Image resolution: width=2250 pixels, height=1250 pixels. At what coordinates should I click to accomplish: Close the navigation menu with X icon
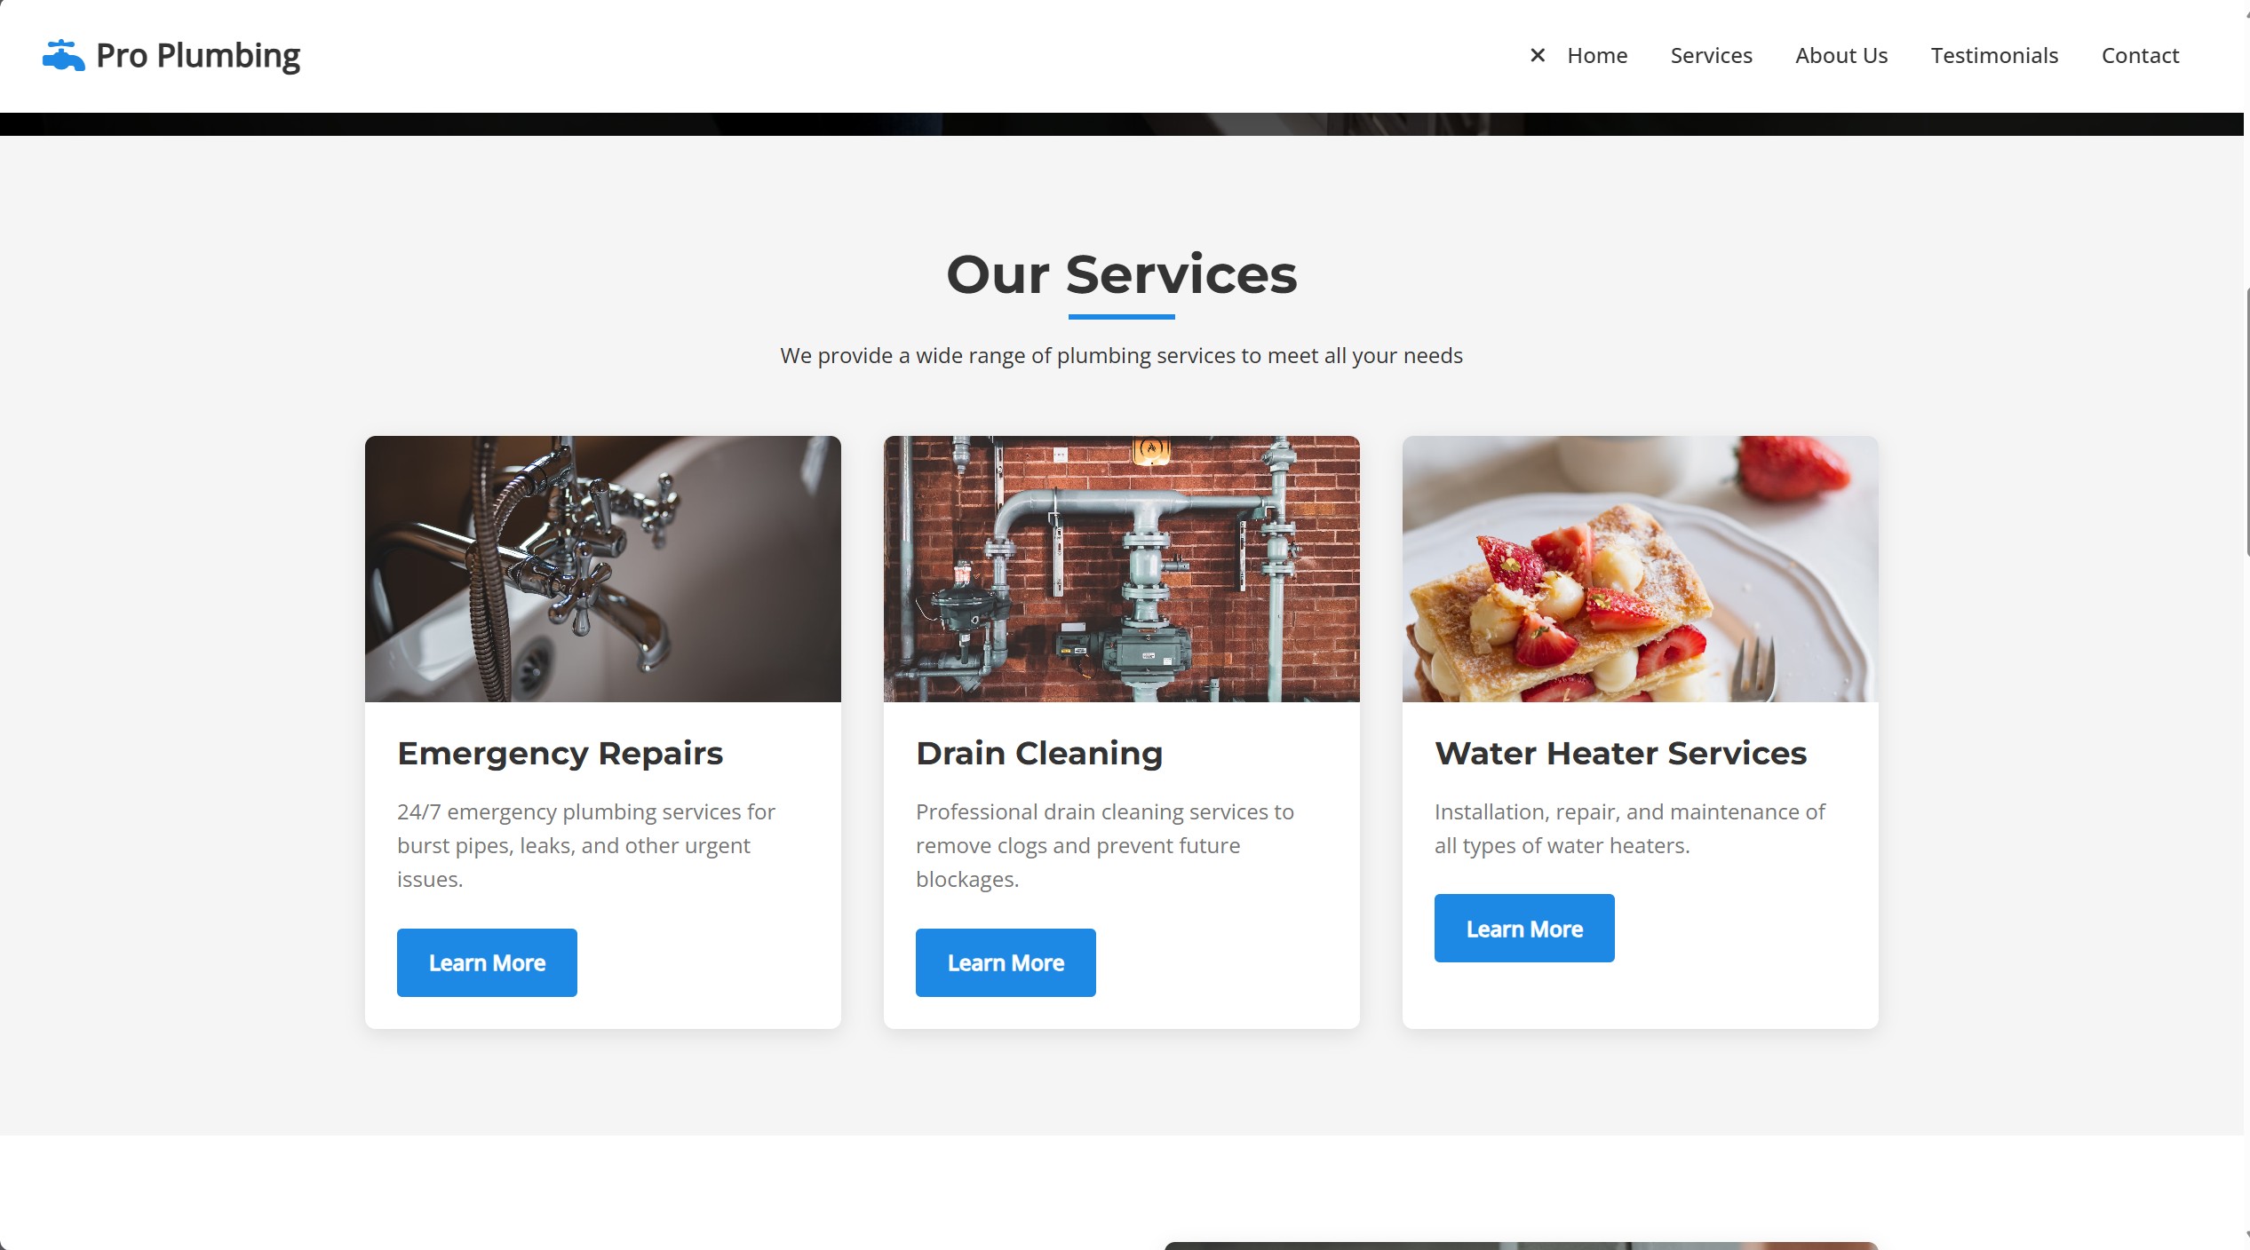click(x=1538, y=55)
